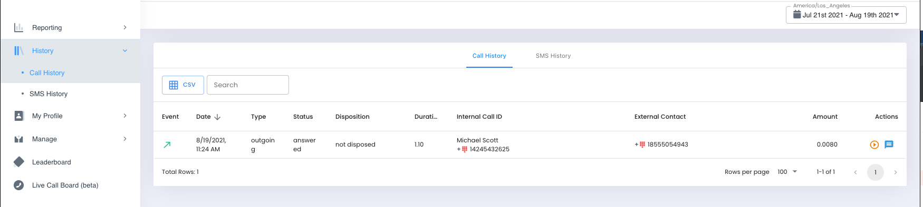Click the Michael Scott internal caller name

[x=477, y=140]
